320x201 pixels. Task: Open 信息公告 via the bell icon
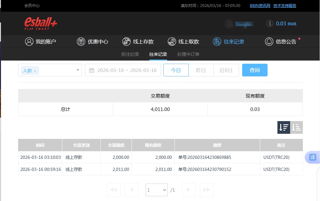coord(269,42)
